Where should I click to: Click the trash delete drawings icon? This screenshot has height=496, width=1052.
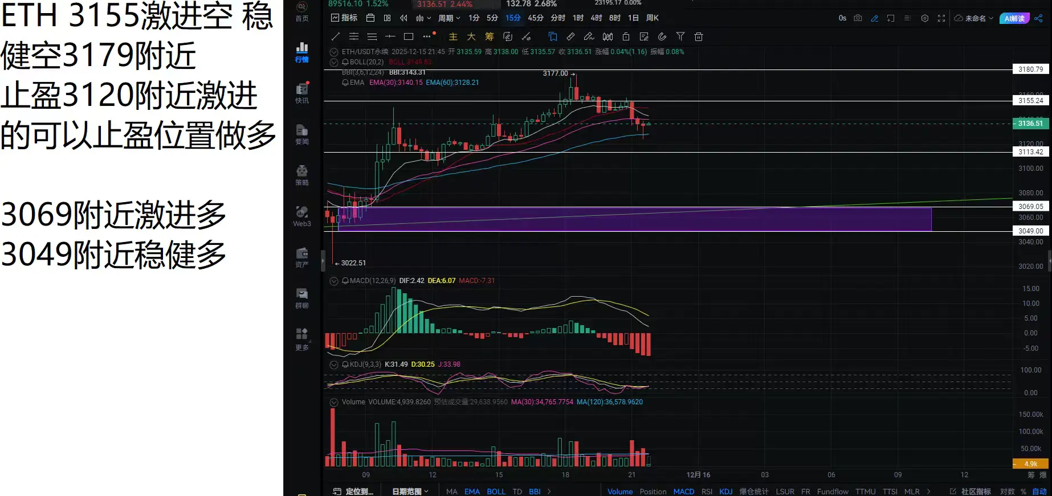(699, 36)
